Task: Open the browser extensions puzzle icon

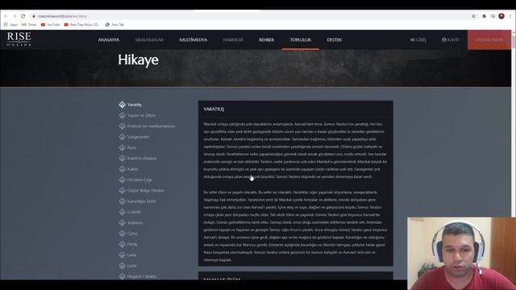Action: 484,16
